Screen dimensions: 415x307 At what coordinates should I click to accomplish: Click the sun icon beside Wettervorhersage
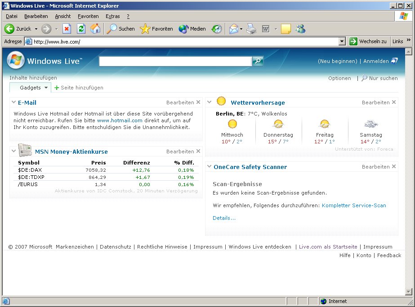pyautogui.click(x=221, y=101)
